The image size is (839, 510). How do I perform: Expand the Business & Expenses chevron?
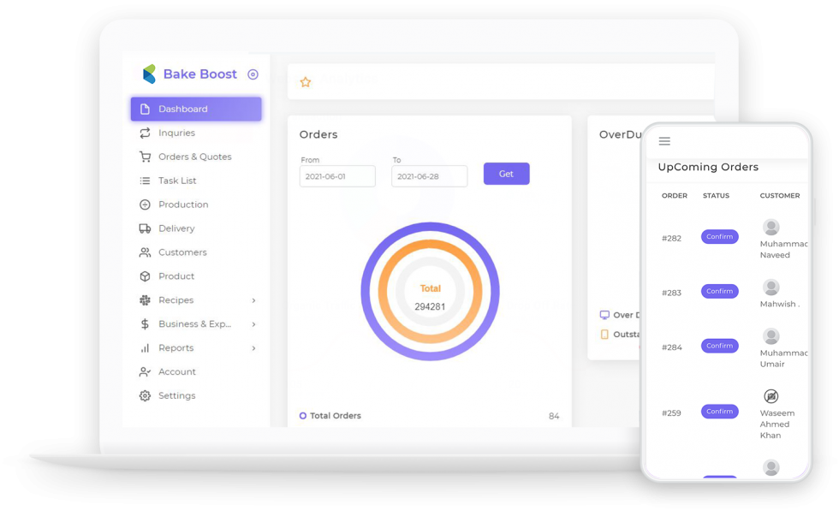(x=253, y=324)
